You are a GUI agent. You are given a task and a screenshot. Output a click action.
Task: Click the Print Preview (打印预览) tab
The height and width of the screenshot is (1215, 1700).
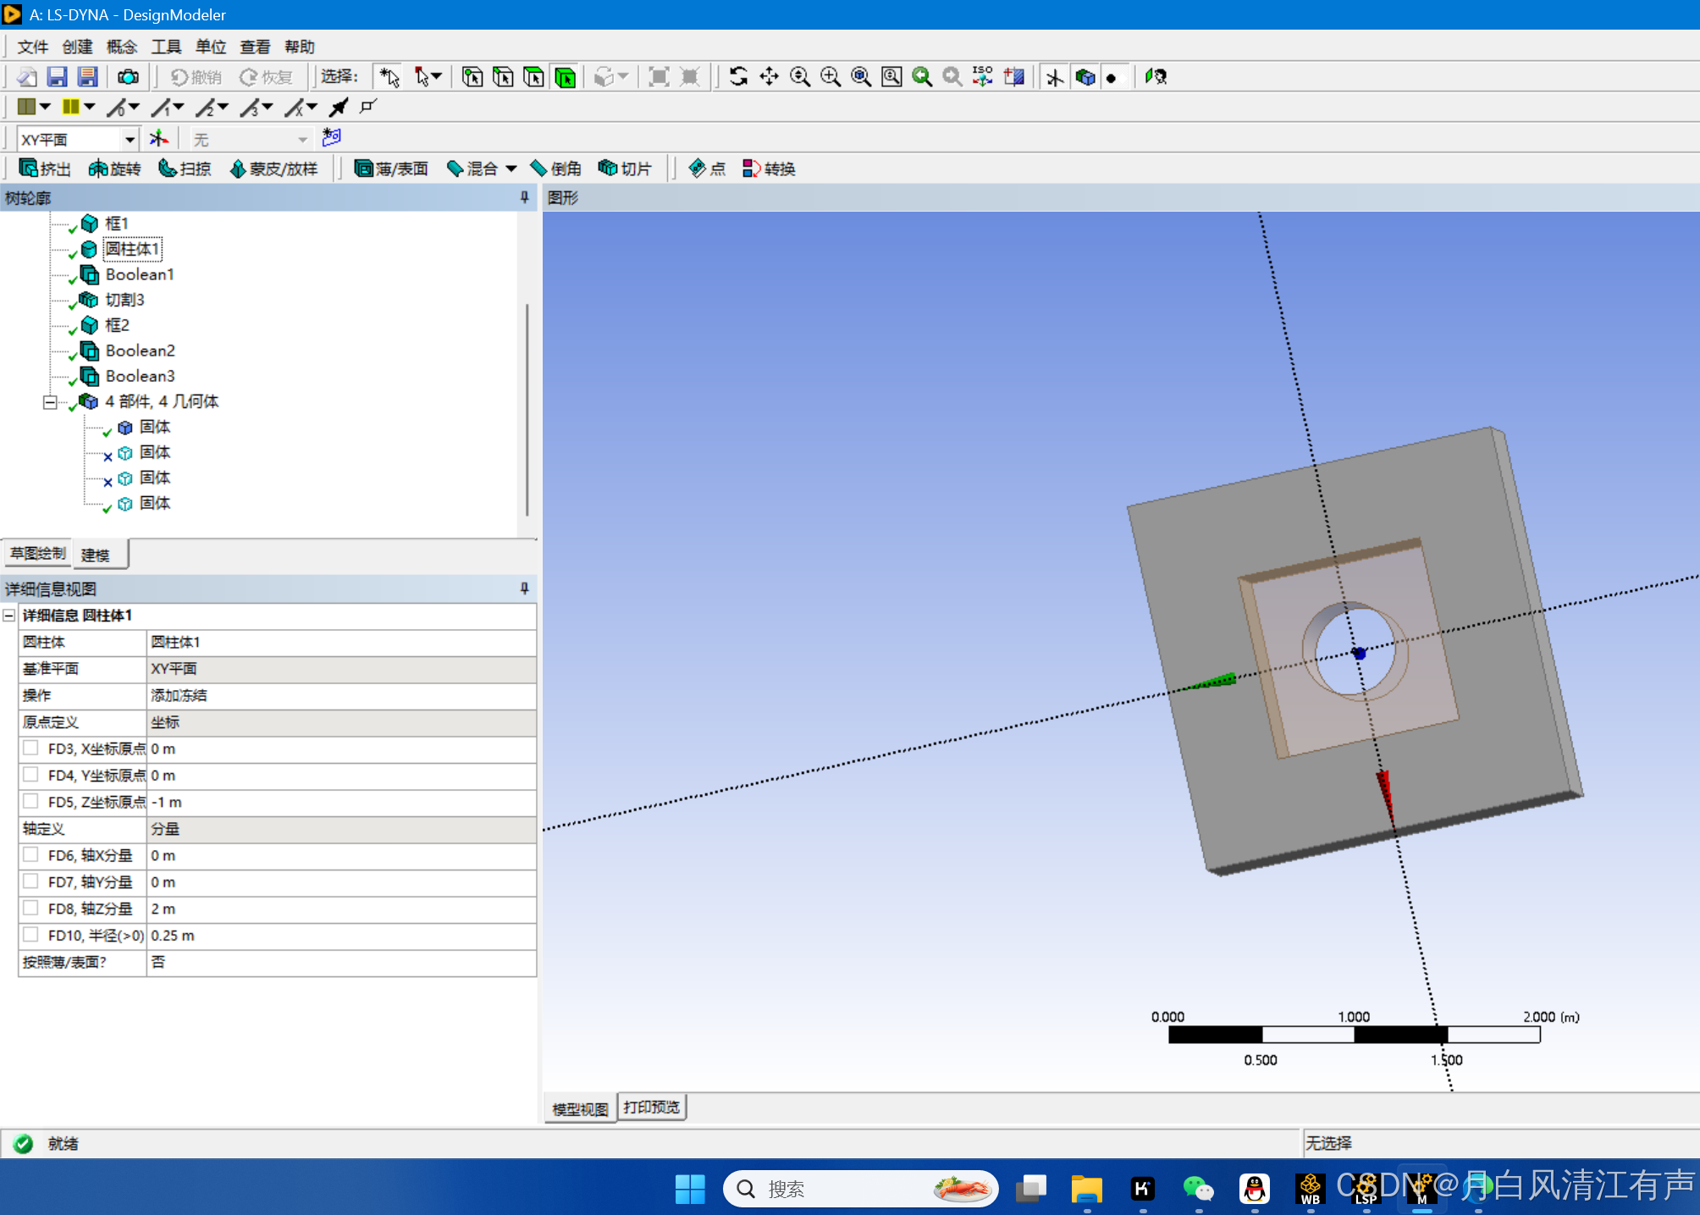(651, 1107)
